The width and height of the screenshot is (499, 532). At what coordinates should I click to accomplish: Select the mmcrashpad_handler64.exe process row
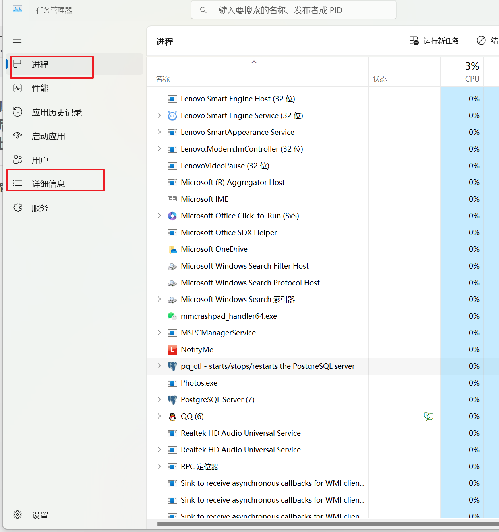pos(228,316)
